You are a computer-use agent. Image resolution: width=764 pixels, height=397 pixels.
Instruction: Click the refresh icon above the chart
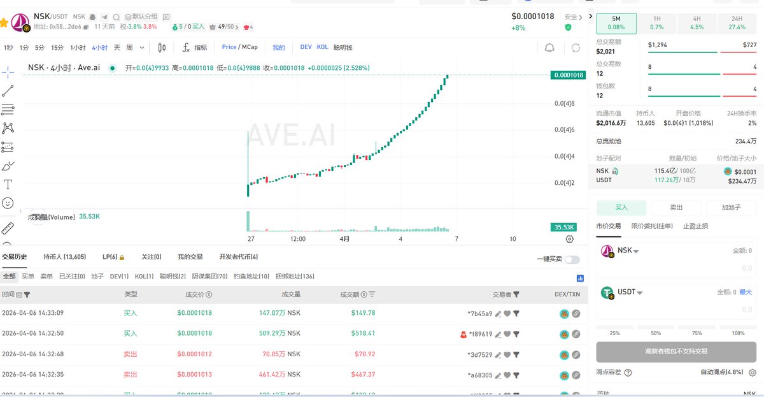[576, 48]
